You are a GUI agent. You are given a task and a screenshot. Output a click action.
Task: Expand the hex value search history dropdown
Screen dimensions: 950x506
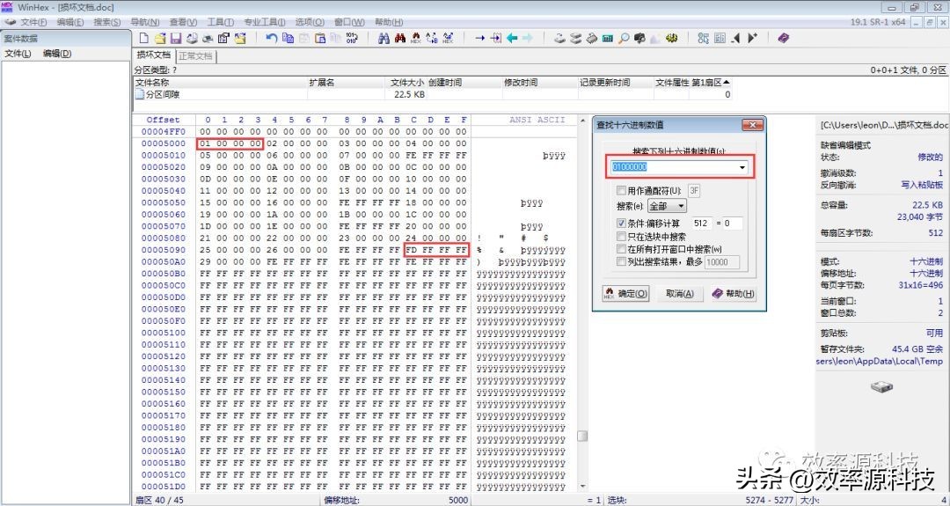[x=742, y=167]
